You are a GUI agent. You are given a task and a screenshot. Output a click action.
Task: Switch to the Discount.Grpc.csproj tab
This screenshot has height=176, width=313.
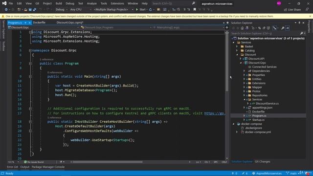tap(70, 22)
